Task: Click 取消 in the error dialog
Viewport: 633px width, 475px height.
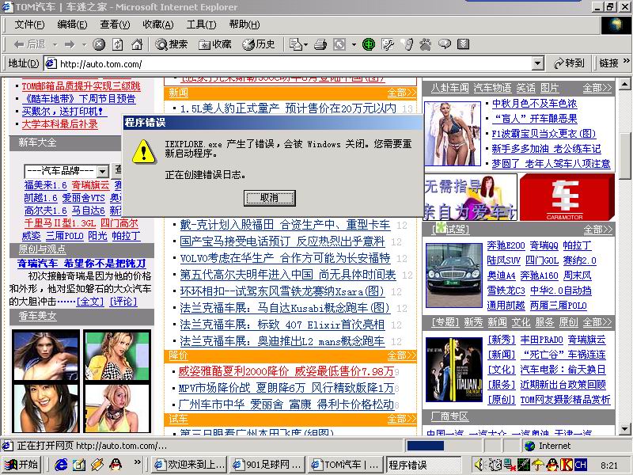Action: pyautogui.click(x=270, y=198)
